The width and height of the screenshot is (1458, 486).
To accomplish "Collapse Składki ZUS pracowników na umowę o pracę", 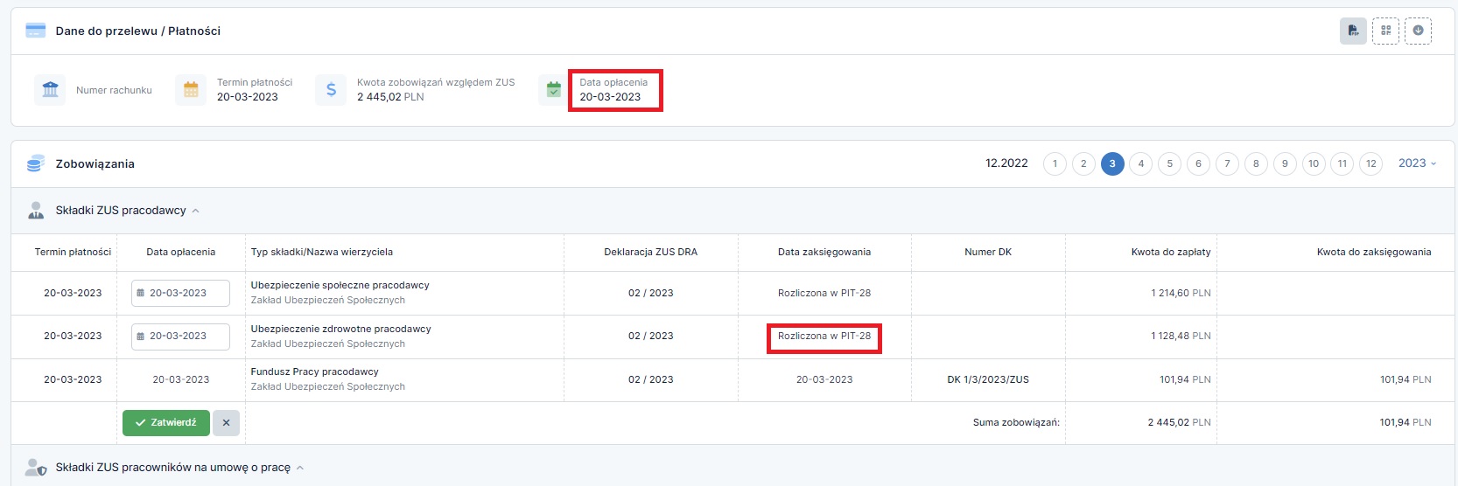I will click(299, 468).
